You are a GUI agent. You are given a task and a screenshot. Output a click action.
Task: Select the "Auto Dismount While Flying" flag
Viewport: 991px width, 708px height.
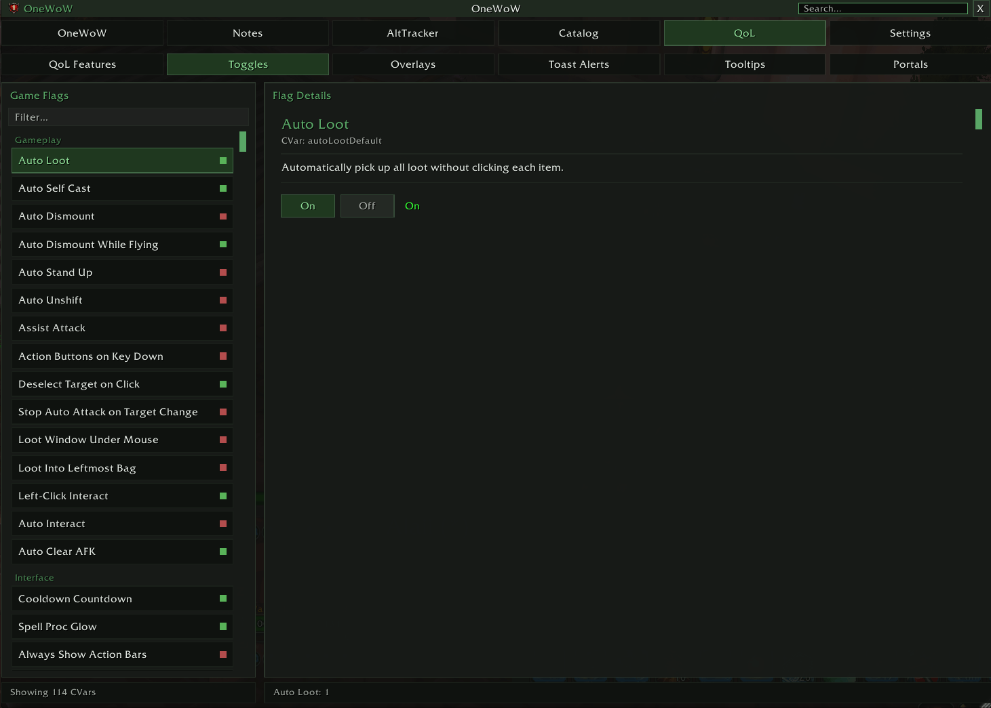(x=122, y=245)
